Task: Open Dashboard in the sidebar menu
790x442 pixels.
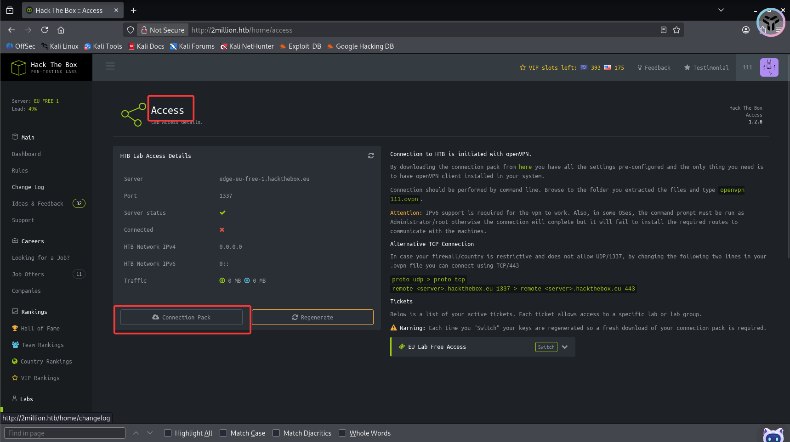Action: [26, 154]
